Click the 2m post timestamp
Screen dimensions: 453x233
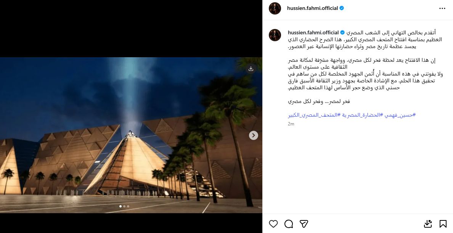coord(291,124)
